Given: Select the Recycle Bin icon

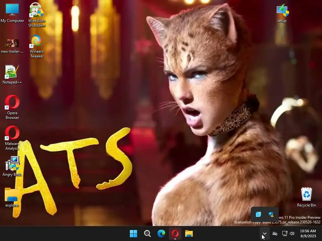Looking at the screenshot, I should pyautogui.click(x=306, y=197).
